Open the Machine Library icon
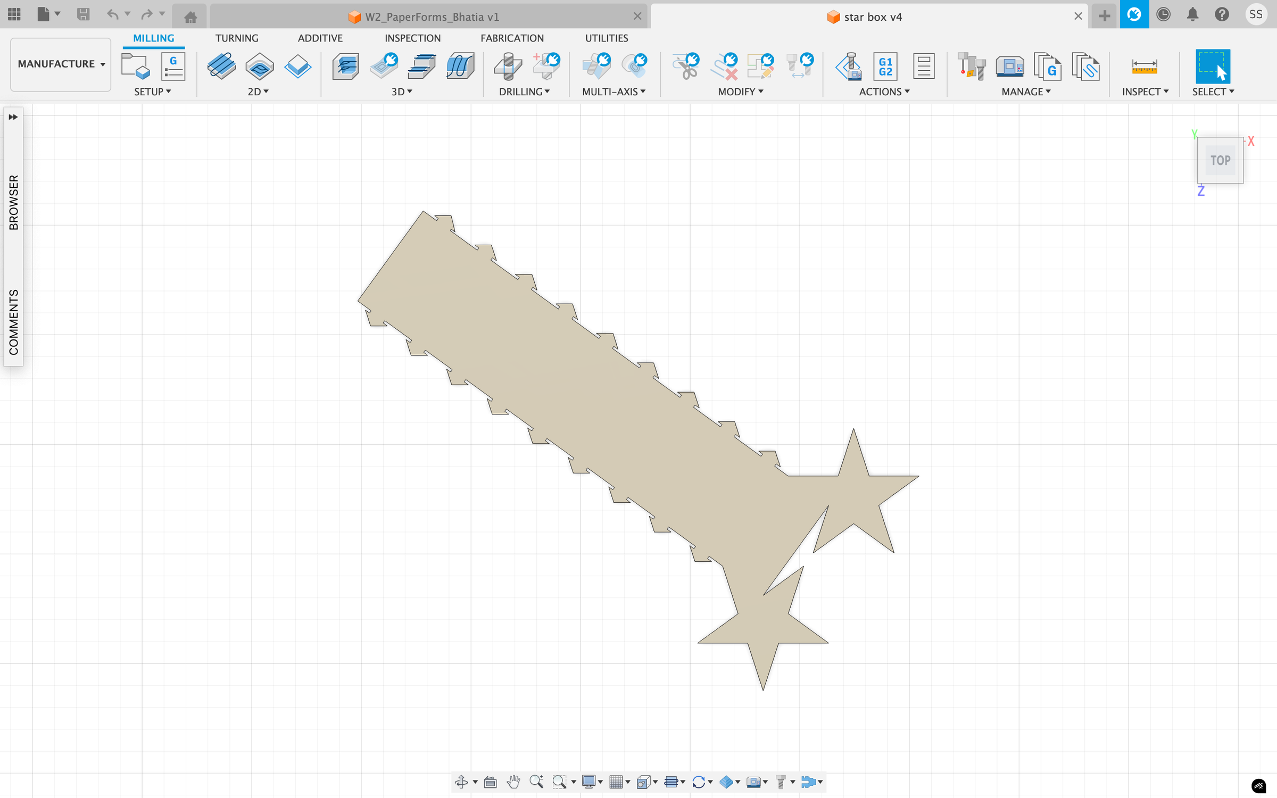Screen dimensions: 1277x798 pyautogui.click(x=1009, y=66)
